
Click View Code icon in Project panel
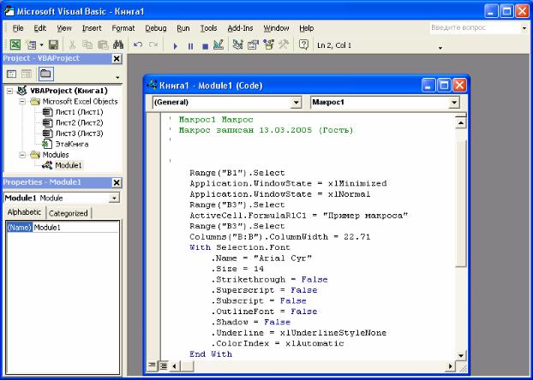[11, 74]
